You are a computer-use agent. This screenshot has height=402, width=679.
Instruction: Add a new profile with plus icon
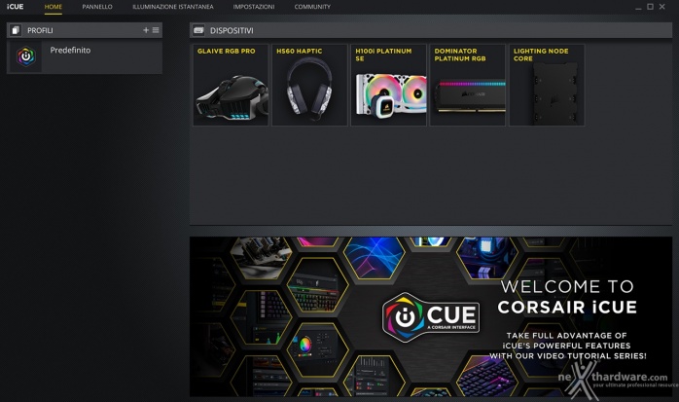pos(146,30)
